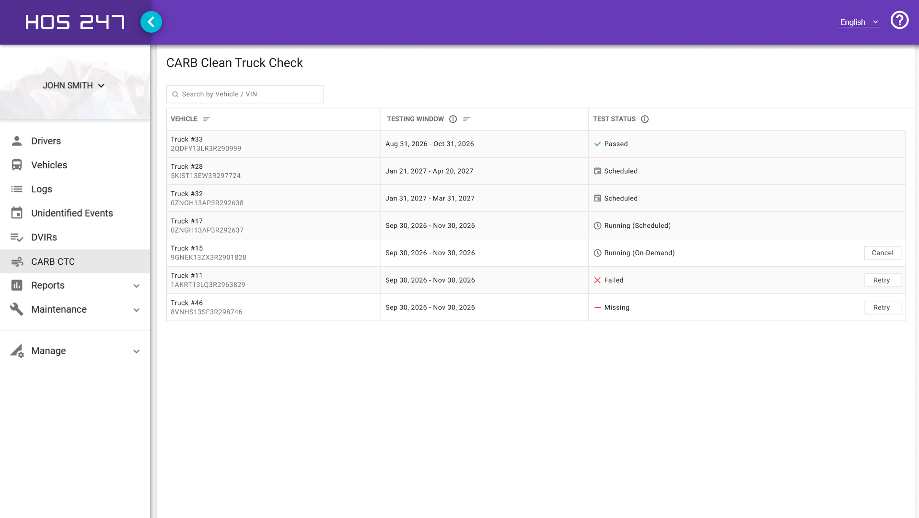Expand the Reports submenu chevron
This screenshot has height=518, width=919.
(x=137, y=286)
